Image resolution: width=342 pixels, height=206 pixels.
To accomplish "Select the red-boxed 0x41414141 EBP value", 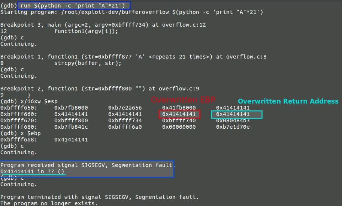I will point(179,114).
